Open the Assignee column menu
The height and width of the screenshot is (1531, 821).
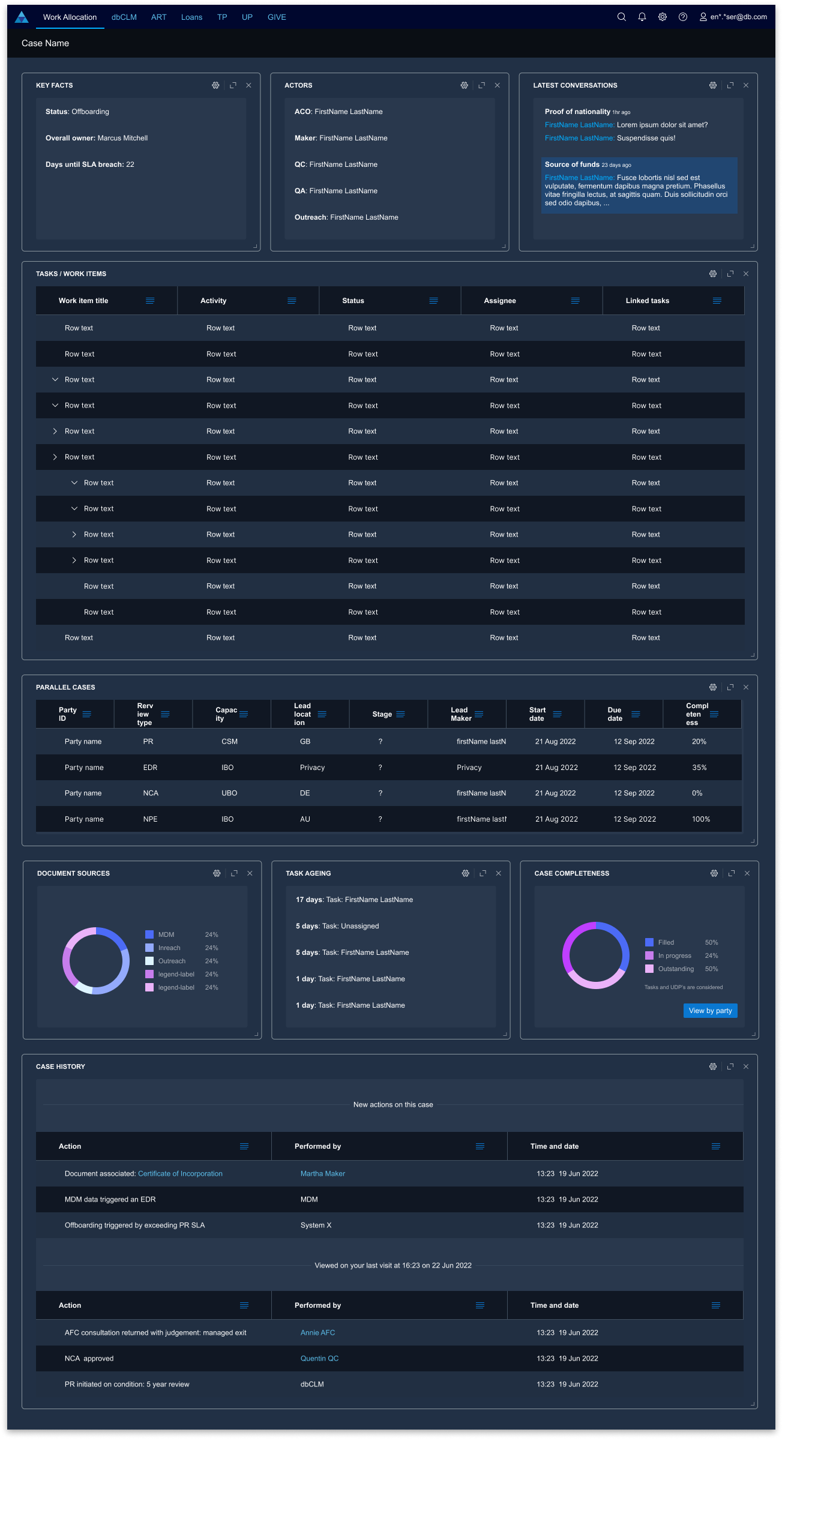pyautogui.click(x=575, y=301)
